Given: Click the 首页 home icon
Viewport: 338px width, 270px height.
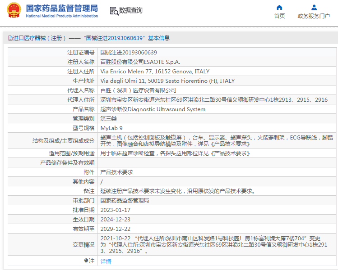Looking at the screenshot, I should pyautogui.click(x=279, y=8).
